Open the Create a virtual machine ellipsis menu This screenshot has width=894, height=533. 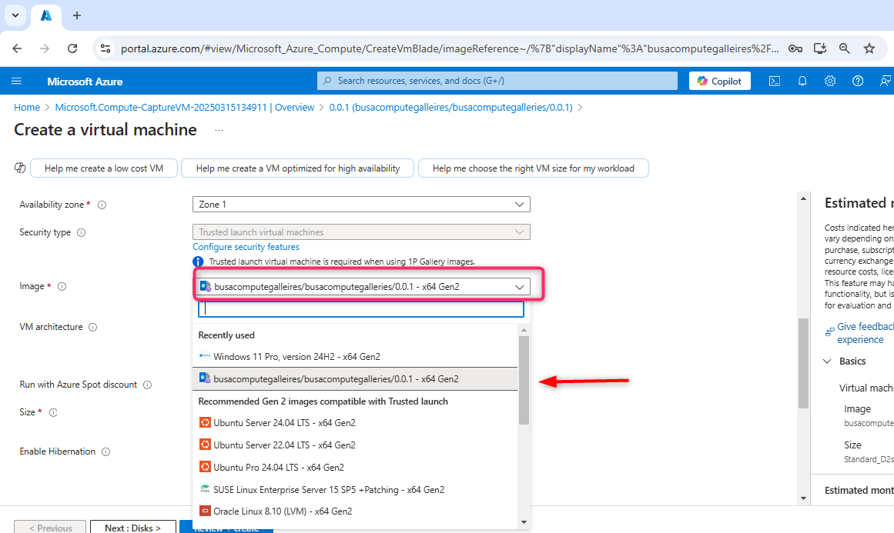click(x=219, y=131)
